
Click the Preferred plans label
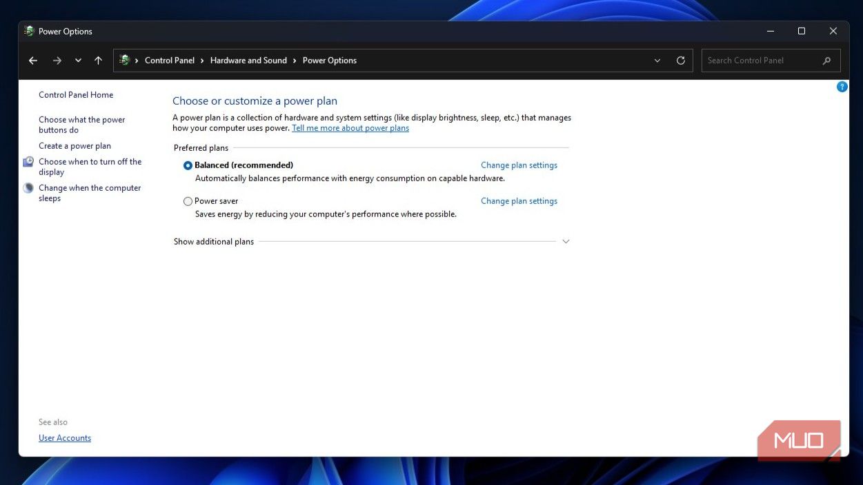[201, 148]
